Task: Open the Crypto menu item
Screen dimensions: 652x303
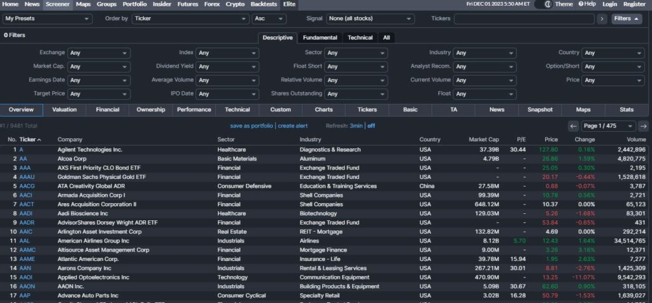Action: (236, 4)
